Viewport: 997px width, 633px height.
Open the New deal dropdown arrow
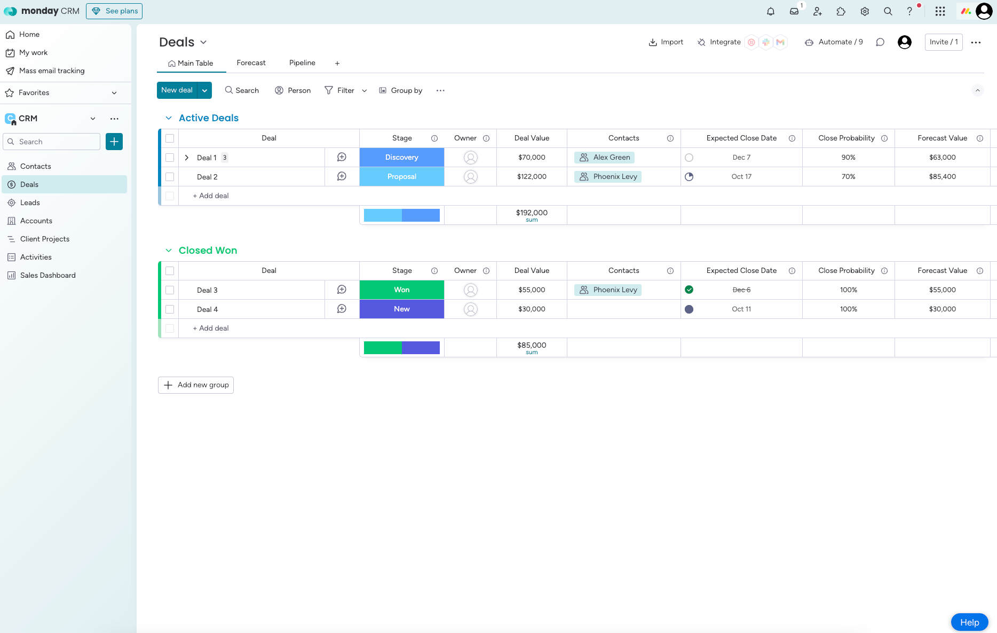[204, 90]
